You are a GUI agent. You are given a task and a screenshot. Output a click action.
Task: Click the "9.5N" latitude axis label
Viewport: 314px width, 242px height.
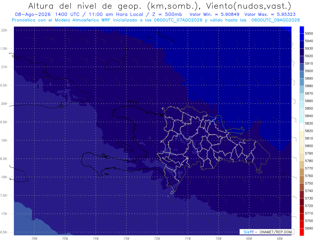coord(4,122)
